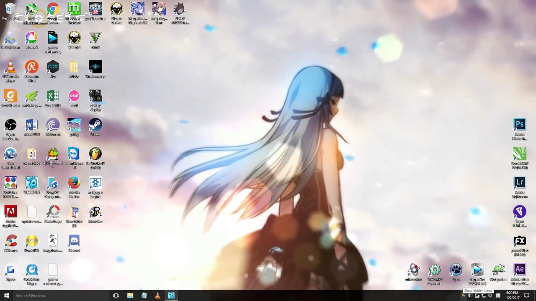This screenshot has height=301, width=536.
Task: Select the Restream Chat shortcut
Action: point(31,71)
